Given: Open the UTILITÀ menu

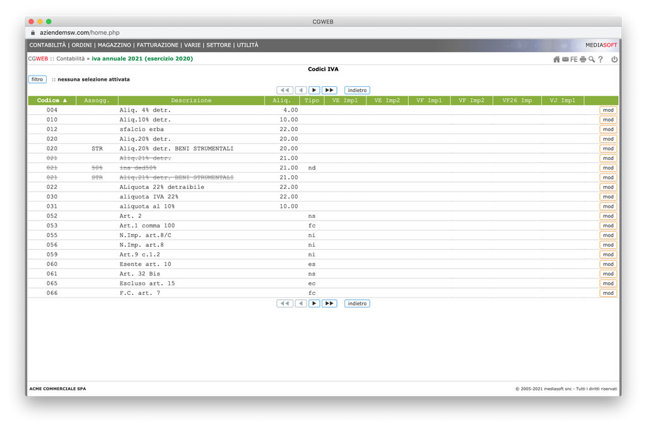Looking at the screenshot, I should [247, 45].
